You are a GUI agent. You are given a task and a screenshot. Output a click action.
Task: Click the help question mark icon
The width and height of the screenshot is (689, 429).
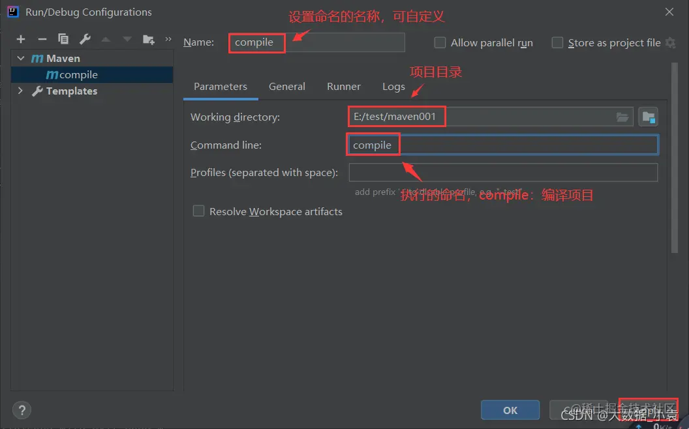[22, 410]
